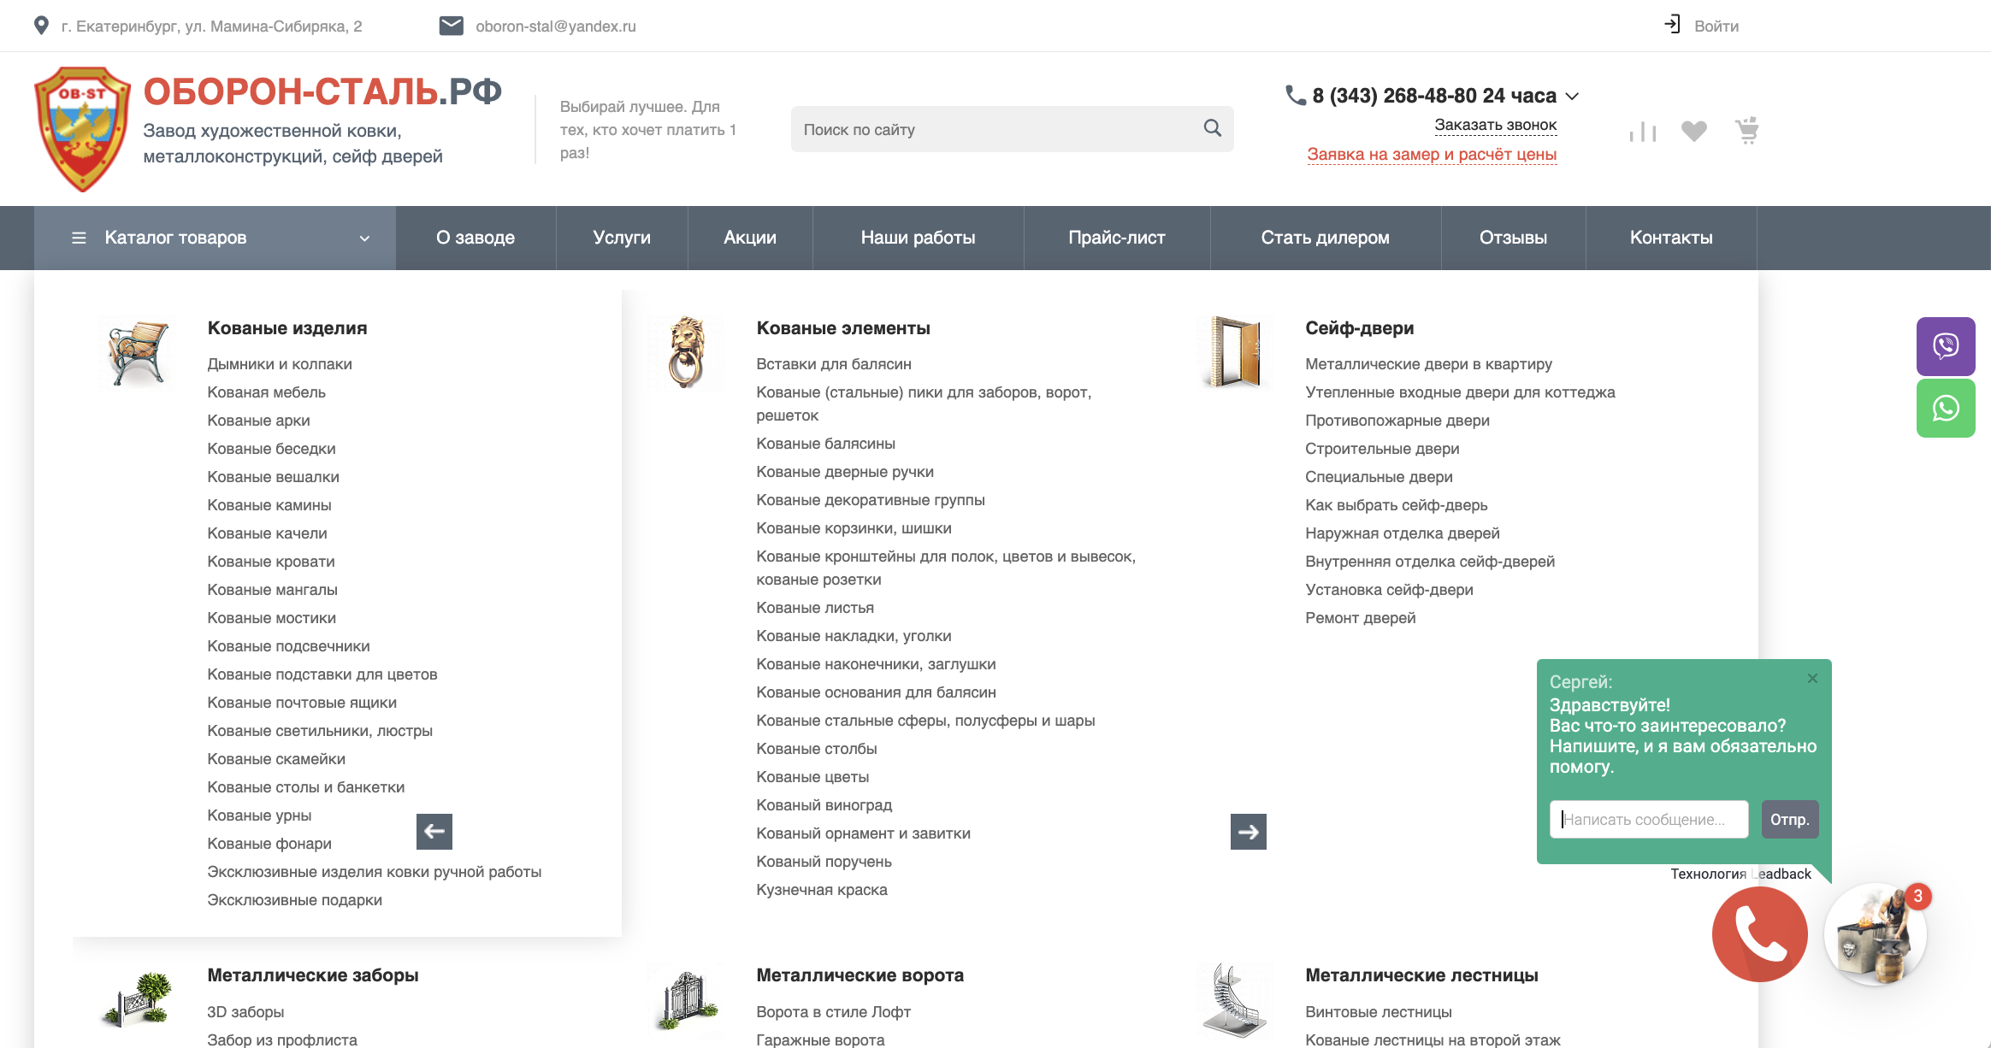Open Кованые изделия category heading
The height and width of the screenshot is (1048, 1991).
click(287, 328)
